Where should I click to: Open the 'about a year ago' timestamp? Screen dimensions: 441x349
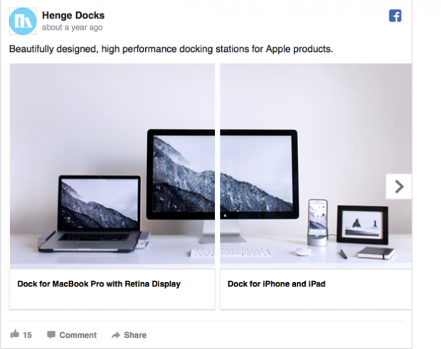73,28
